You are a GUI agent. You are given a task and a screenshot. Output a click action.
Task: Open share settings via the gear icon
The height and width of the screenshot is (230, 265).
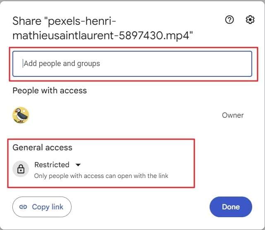point(250,20)
